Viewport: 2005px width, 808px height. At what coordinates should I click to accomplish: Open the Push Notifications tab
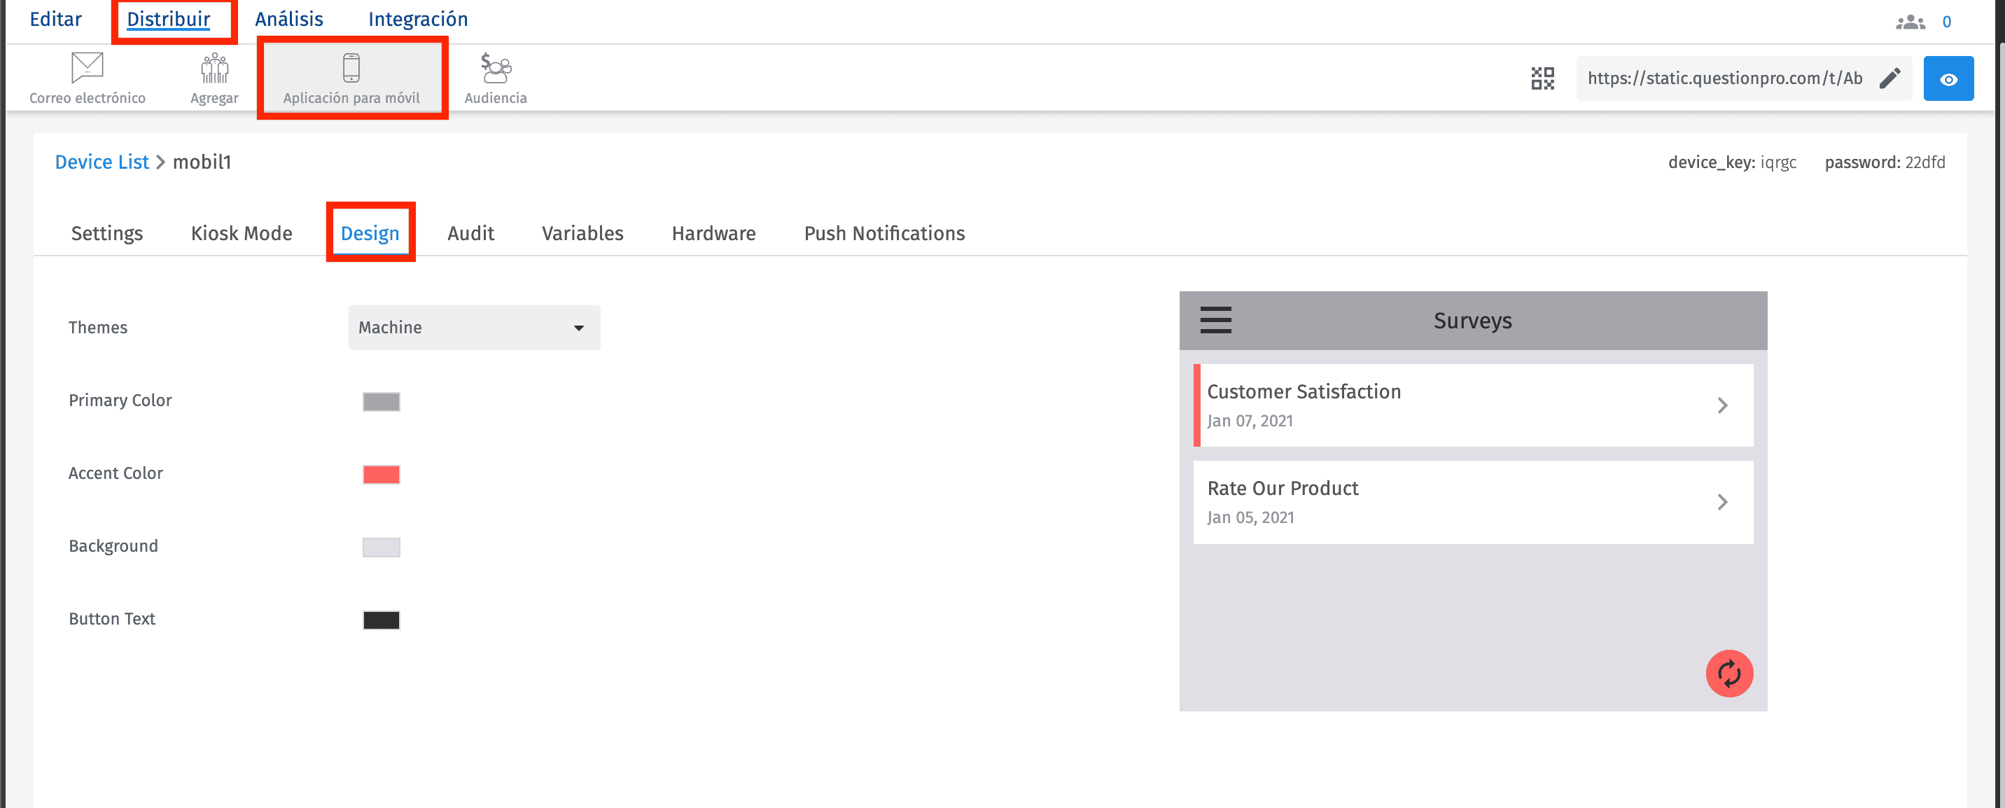tap(883, 234)
